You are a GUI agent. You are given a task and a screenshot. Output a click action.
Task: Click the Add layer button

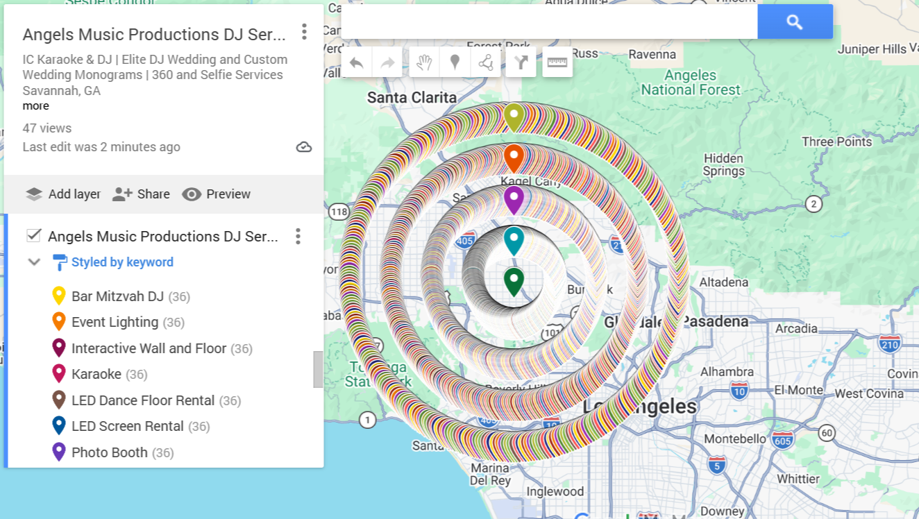[x=63, y=194]
